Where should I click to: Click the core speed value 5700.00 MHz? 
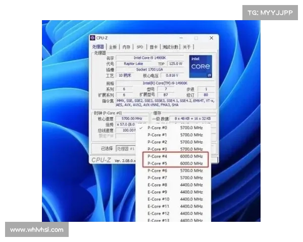tap(132, 118)
